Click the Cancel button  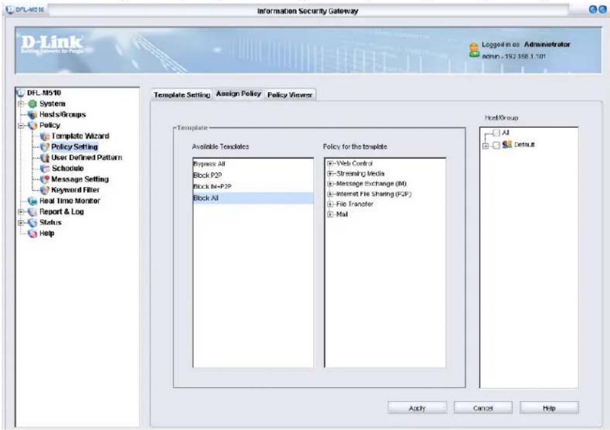[483, 408]
